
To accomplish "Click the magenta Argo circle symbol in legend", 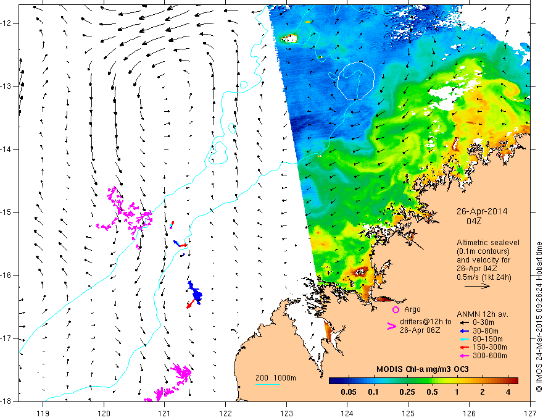I will click(396, 309).
